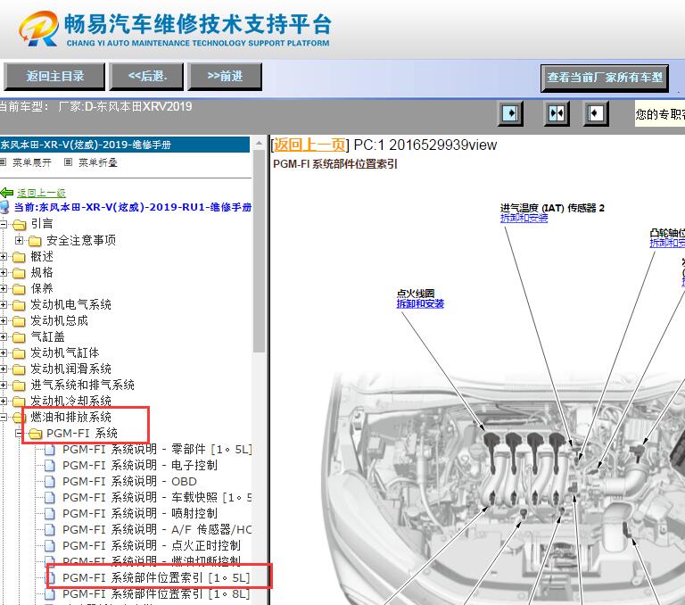
Task: Click the PGM-FI 系统部件位置索引 page heading
Action: (335, 164)
